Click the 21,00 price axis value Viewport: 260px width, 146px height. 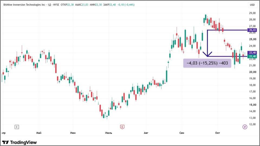(252, 65)
